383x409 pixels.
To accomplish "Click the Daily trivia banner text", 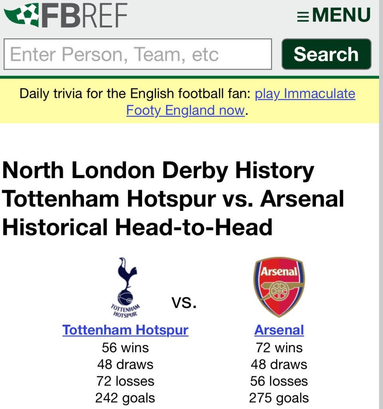I will tap(136, 94).
